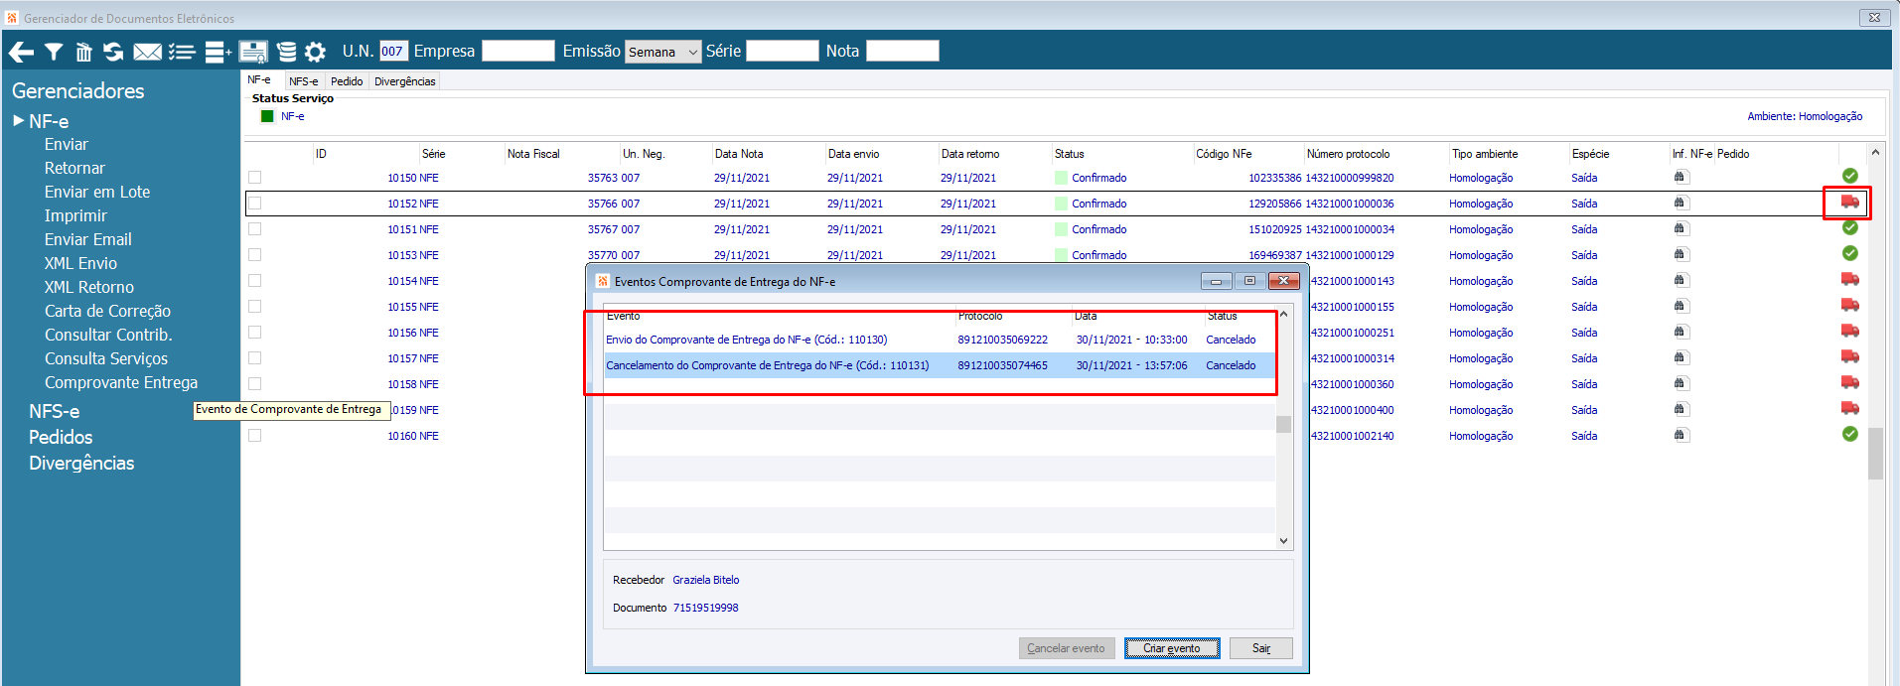Open the NFS-e tab
The width and height of the screenshot is (1900, 686).
click(x=303, y=81)
